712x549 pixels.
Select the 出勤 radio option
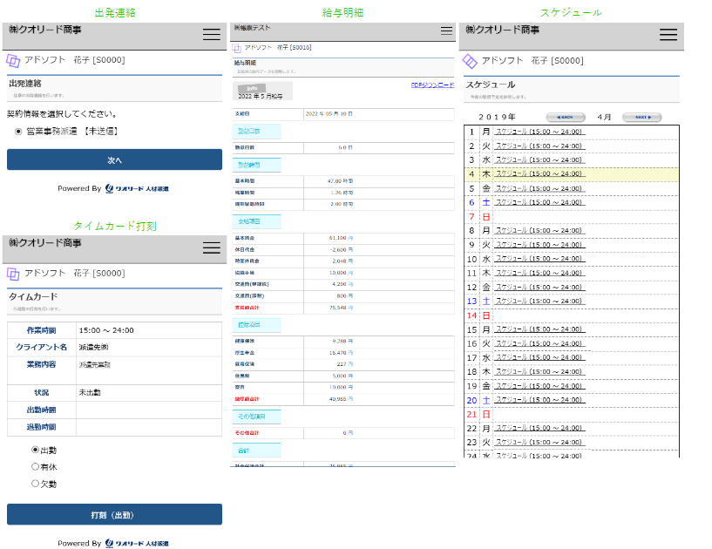point(35,451)
